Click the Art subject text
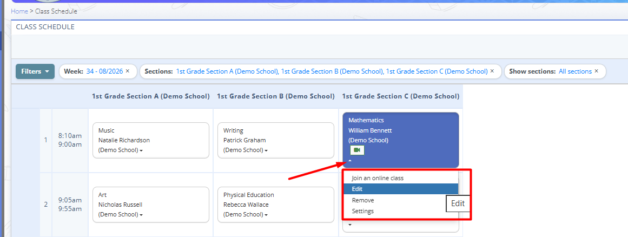The image size is (628, 237). pyautogui.click(x=102, y=195)
